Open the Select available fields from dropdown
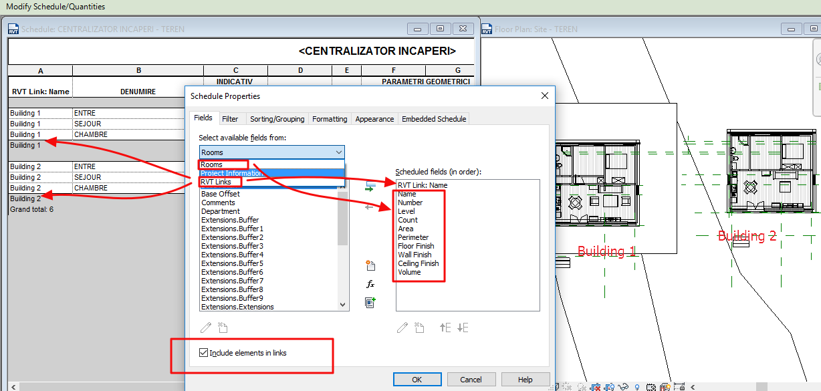This screenshot has width=821, height=391. click(x=338, y=152)
